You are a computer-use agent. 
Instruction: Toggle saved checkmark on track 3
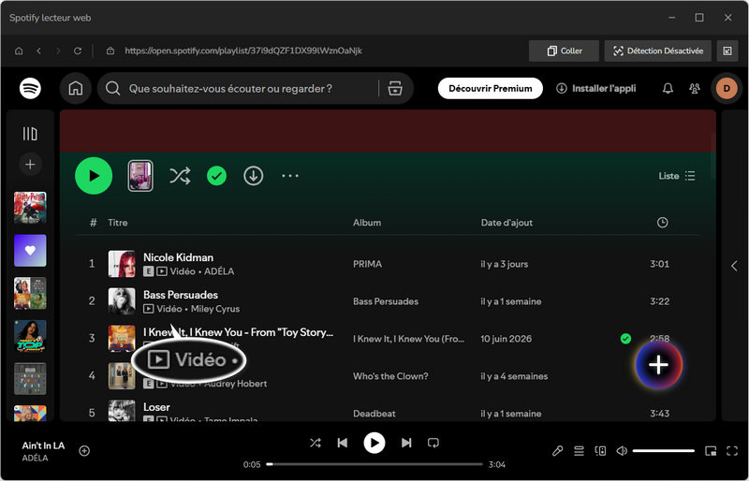625,339
